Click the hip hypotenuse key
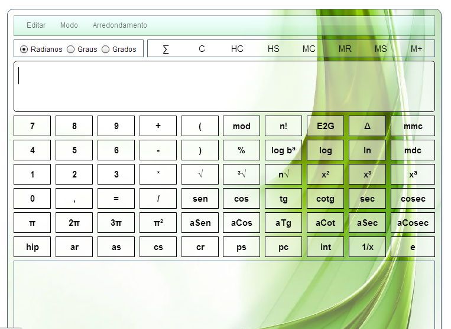451x329 pixels. 32,246
